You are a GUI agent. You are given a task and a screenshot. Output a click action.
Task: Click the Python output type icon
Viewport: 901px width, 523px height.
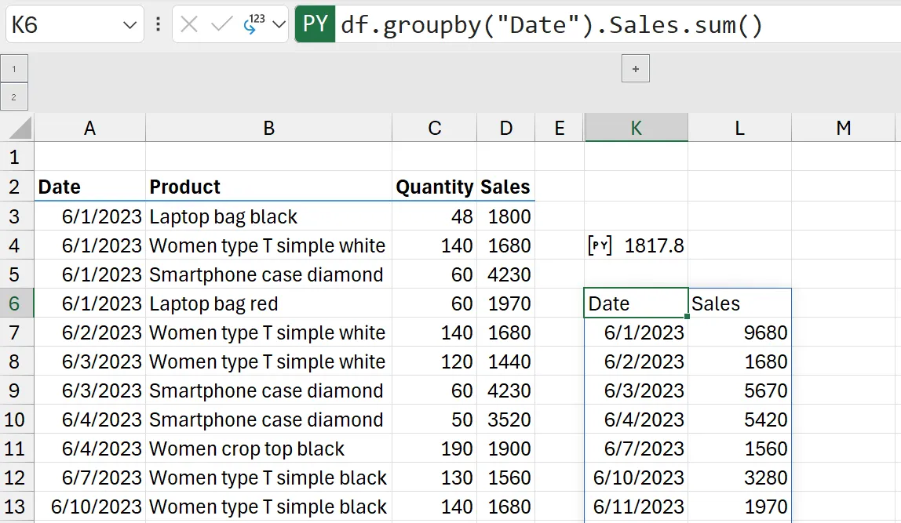(x=254, y=25)
